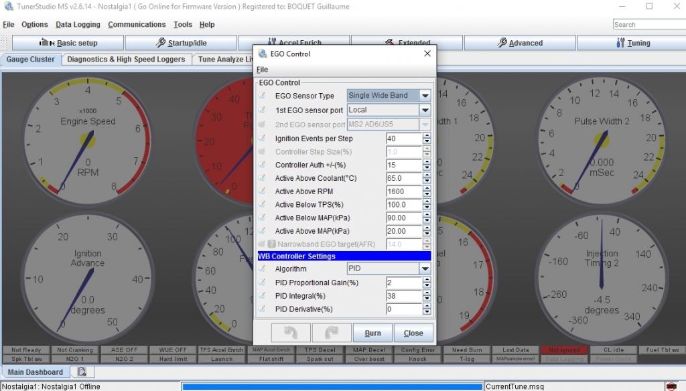The height and width of the screenshot is (391, 686).
Task: Click the EGO Control dialog title icon
Action: point(263,54)
